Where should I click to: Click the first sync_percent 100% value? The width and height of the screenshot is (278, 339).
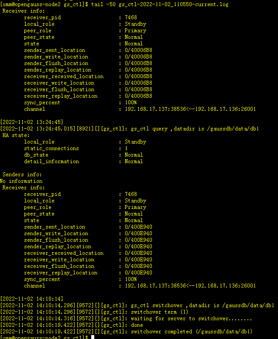[131, 103]
